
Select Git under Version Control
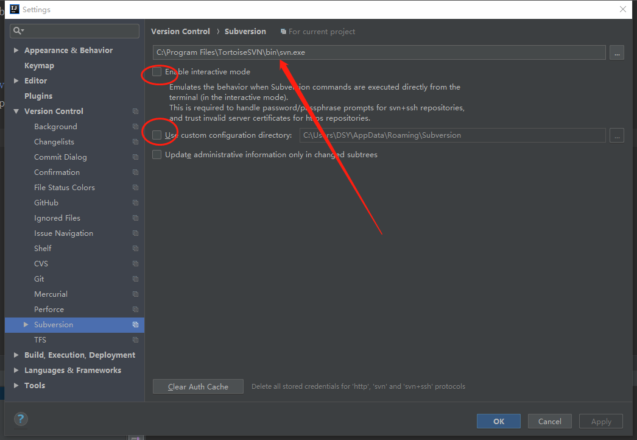(39, 279)
